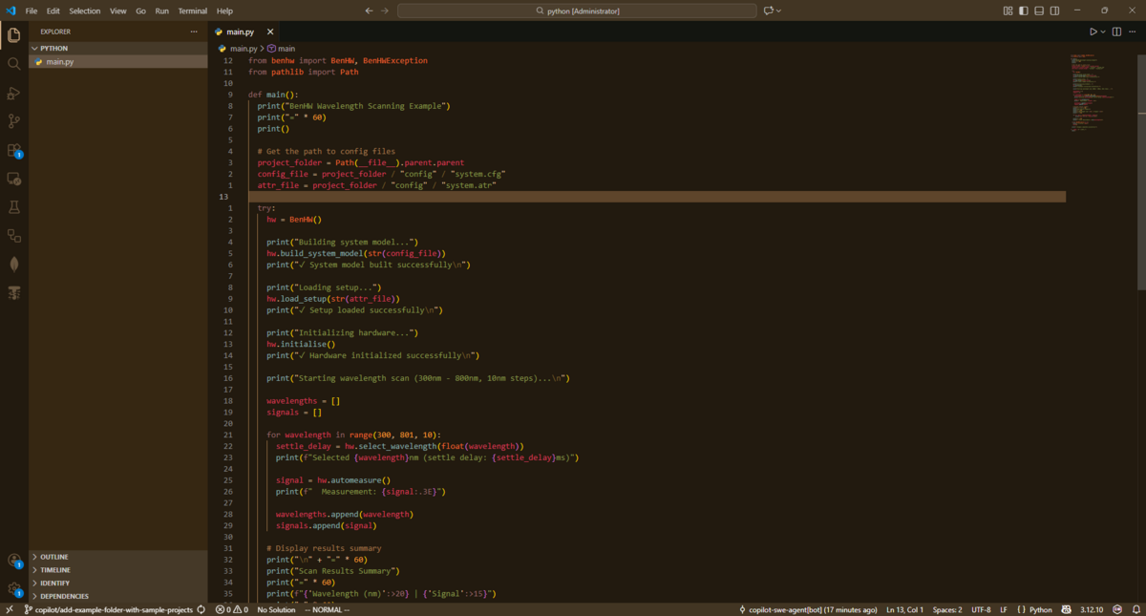Toggle the Primary Side Bar visibility
Viewport: 1146px width, 616px height.
(1024, 11)
